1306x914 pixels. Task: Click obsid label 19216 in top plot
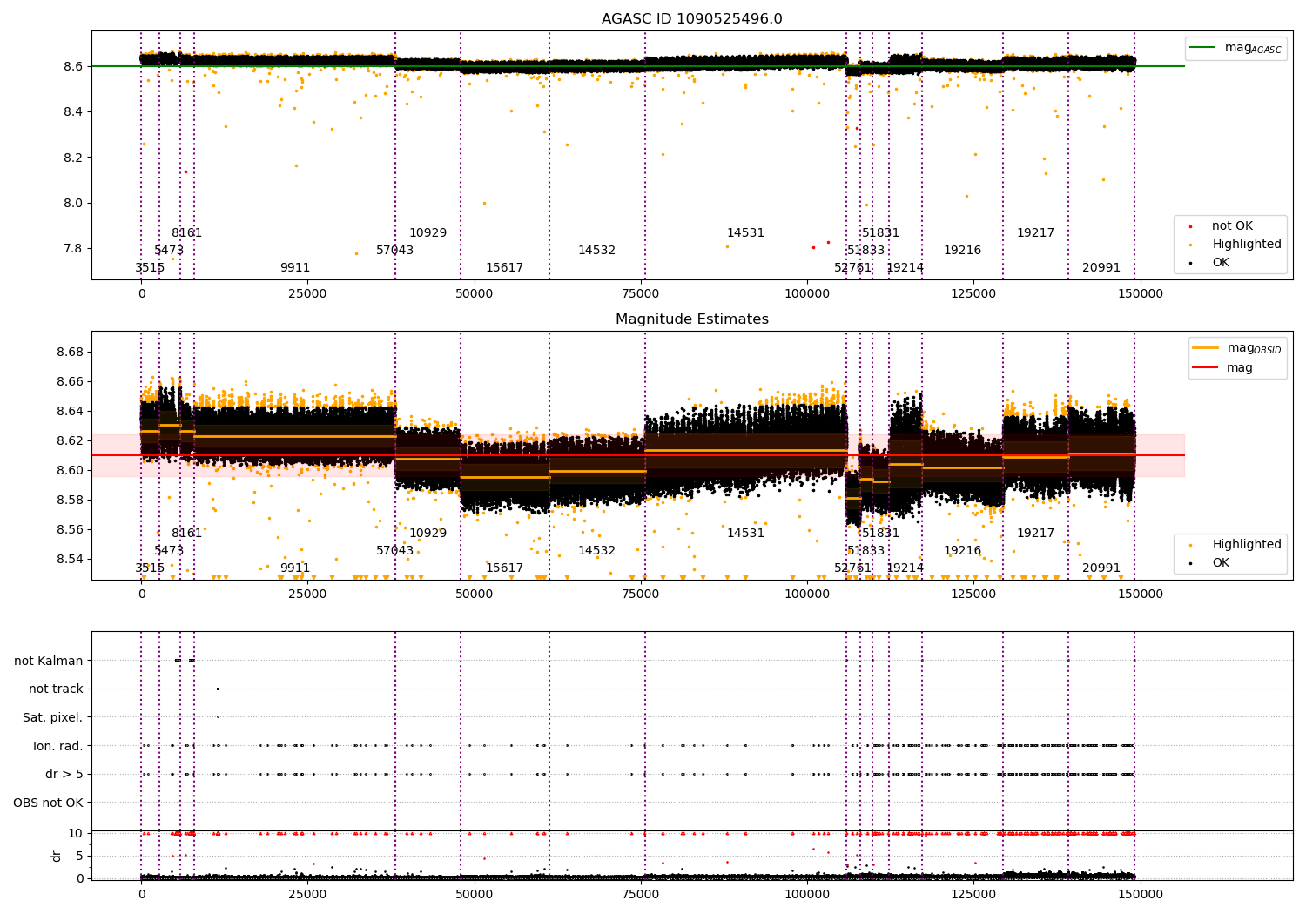[963, 251]
